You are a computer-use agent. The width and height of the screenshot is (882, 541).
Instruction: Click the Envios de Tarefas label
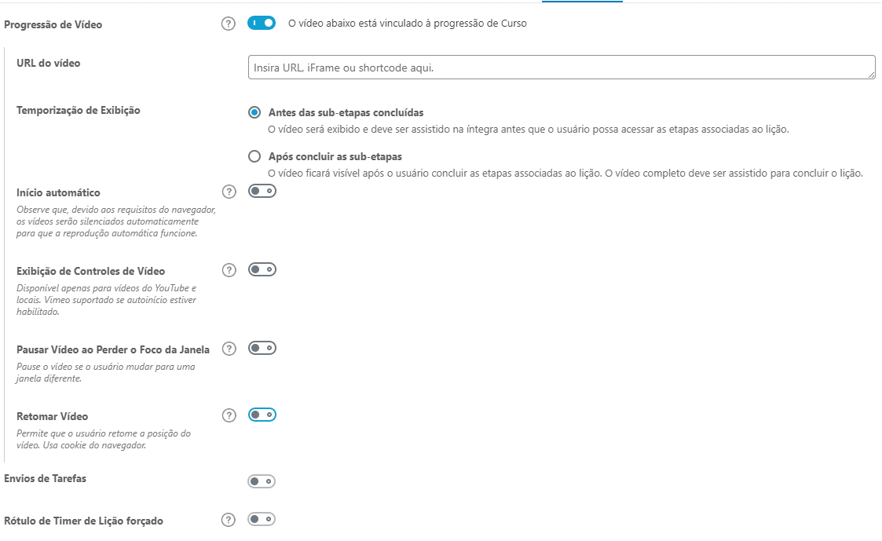[x=45, y=479]
